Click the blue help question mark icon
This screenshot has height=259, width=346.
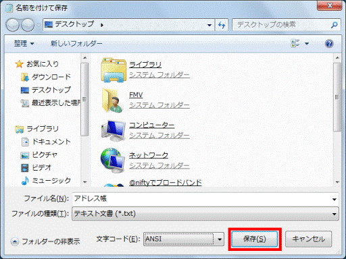[329, 43]
